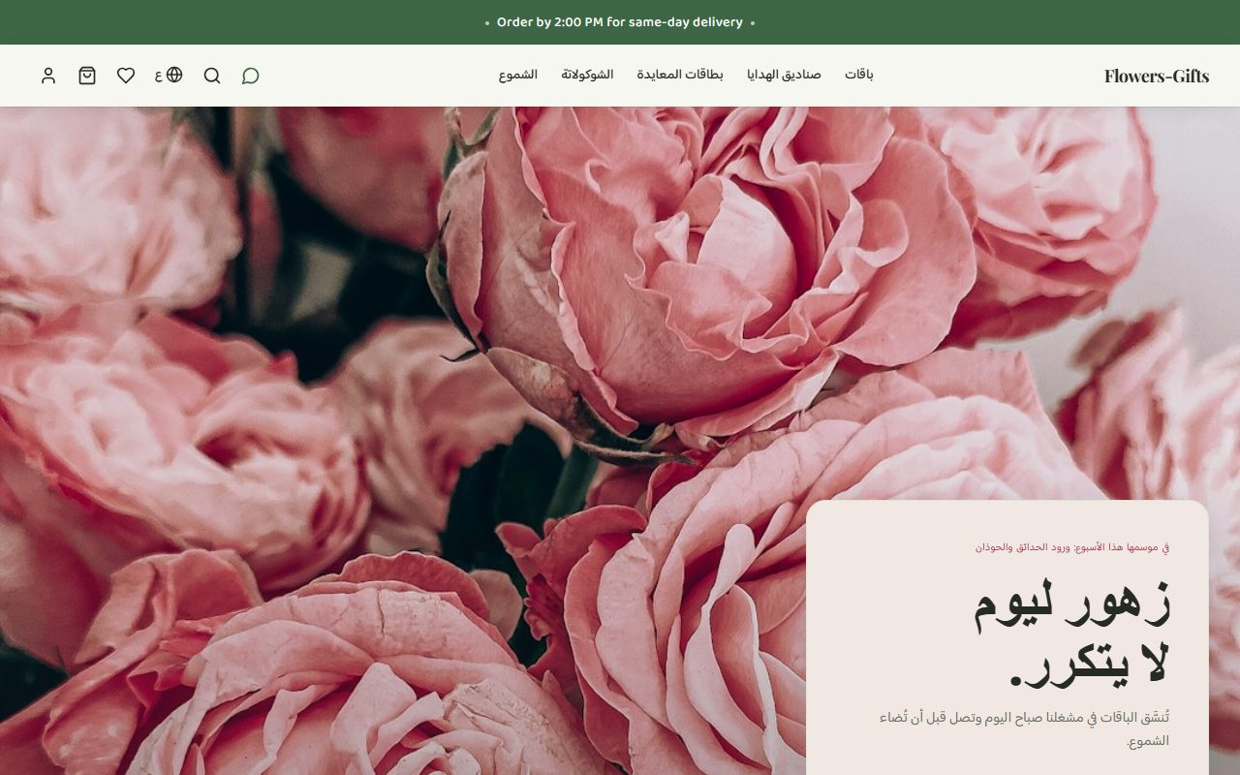Screen dimensions: 1240x775
Task: Open the search magnifier icon
Action: click(212, 76)
